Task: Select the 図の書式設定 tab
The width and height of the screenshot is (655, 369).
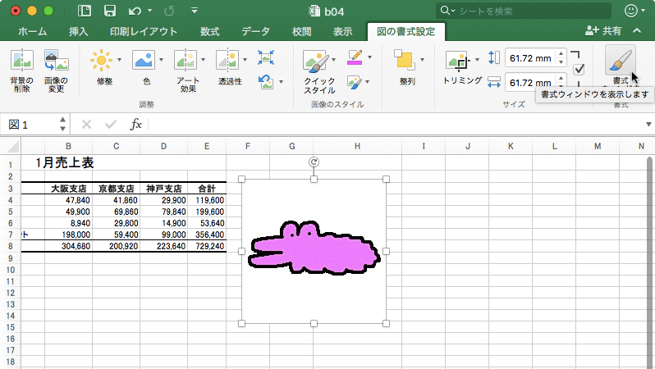Action: pyautogui.click(x=406, y=31)
